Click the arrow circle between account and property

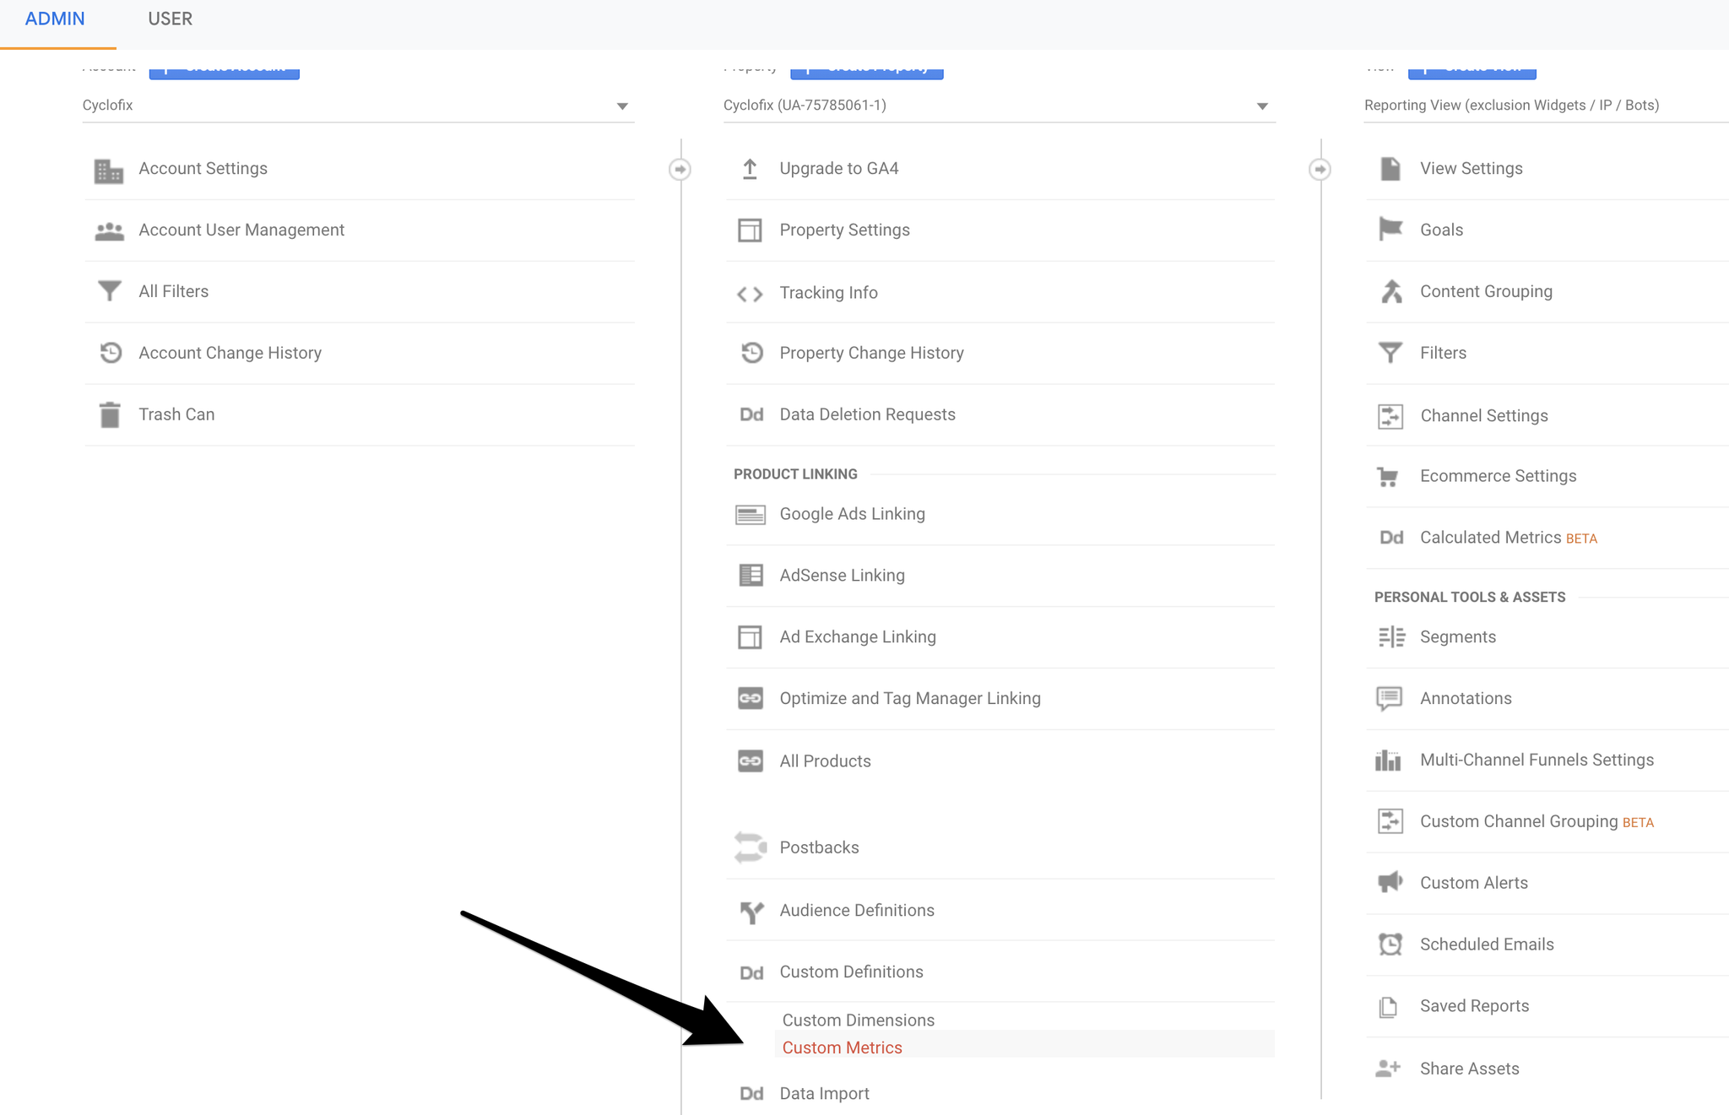pyautogui.click(x=680, y=170)
